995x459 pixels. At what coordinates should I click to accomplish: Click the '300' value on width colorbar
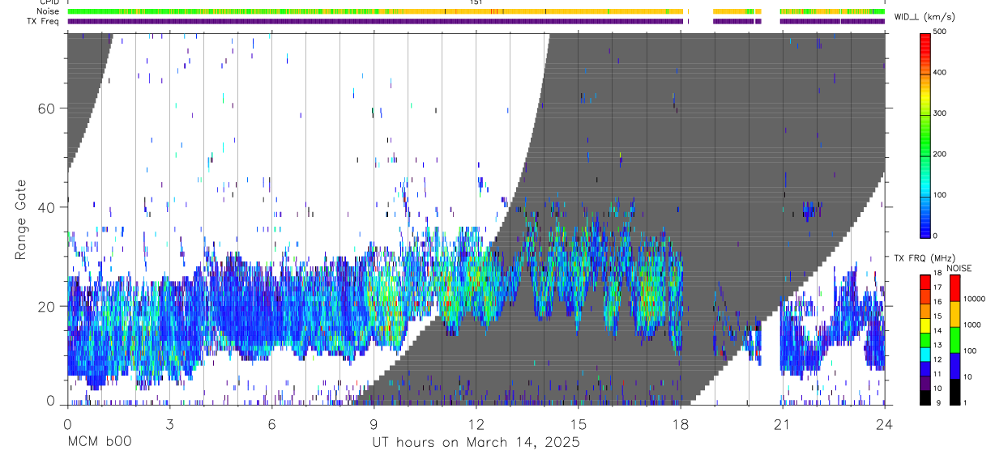tap(942, 113)
